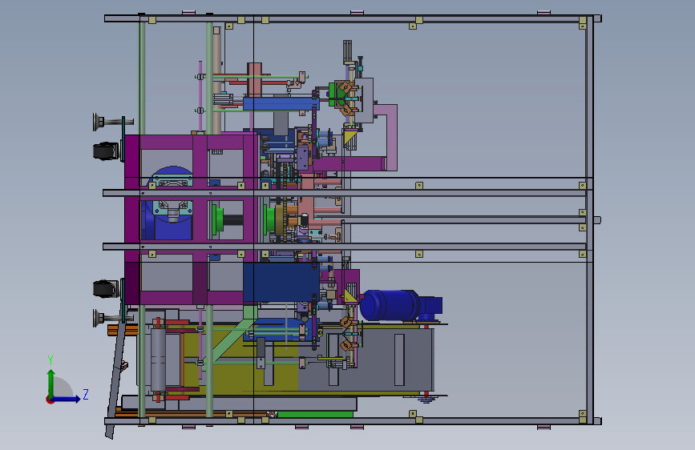Select the upper yellow triangular bracket
Screen dimensions: 695x450
(350, 136)
